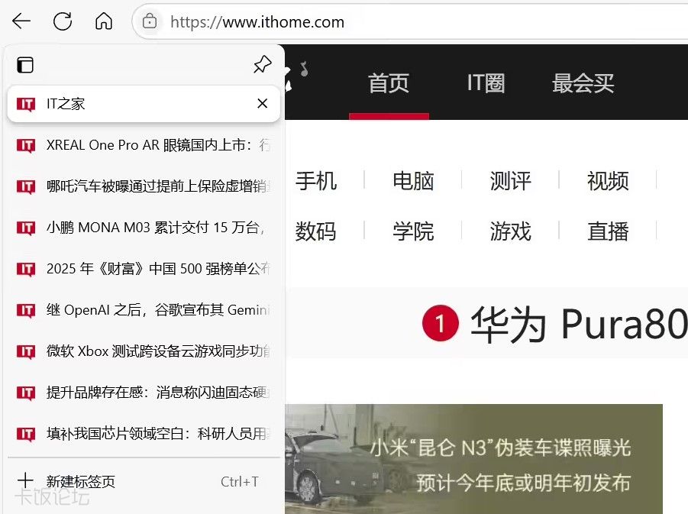This screenshot has width=688, height=514.
Task: Open the tab actions menu icon
Action: (x=25, y=65)
